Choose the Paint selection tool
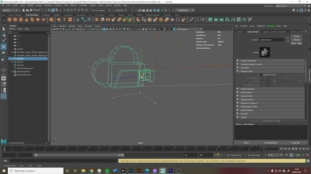Viewport: 311px width, 174px height. [3, 41]
